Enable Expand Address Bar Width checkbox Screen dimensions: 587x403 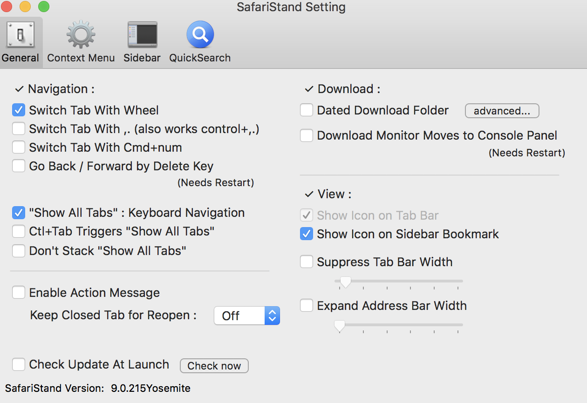tap(307, 306)
